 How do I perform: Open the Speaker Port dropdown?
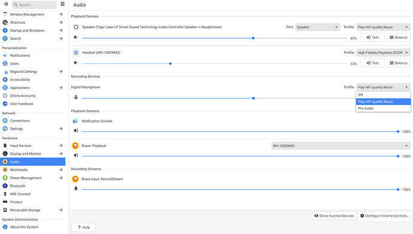317,27
